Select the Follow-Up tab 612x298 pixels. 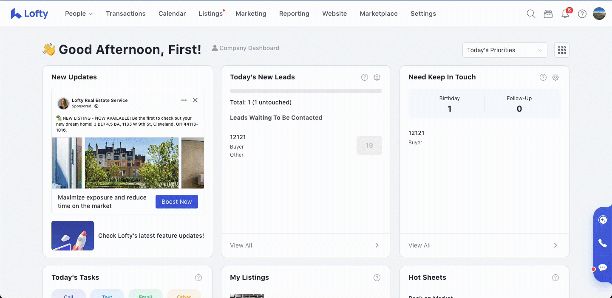point(519,104)
